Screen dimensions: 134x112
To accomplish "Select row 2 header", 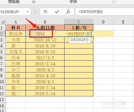I will coord(3,34).
